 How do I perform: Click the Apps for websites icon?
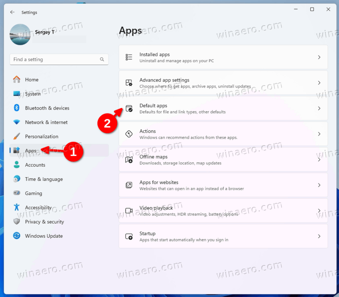129,185
